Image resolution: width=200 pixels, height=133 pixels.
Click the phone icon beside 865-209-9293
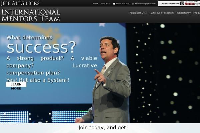coord(114,4)
